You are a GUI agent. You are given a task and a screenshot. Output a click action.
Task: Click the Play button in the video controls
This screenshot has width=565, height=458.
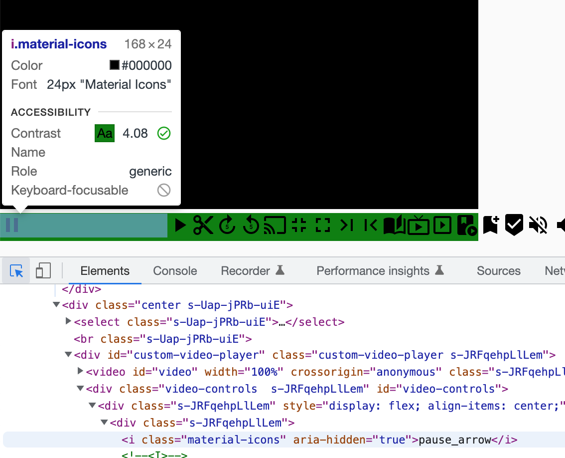point(180,225)
